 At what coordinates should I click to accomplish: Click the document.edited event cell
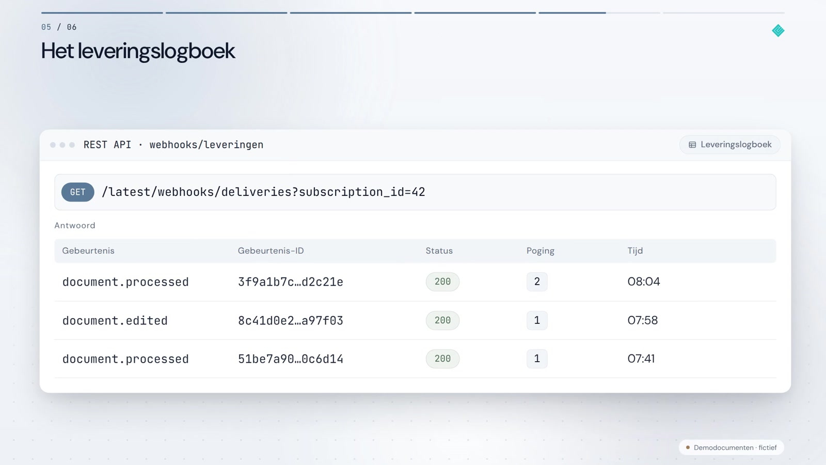[x=115, y=321]
